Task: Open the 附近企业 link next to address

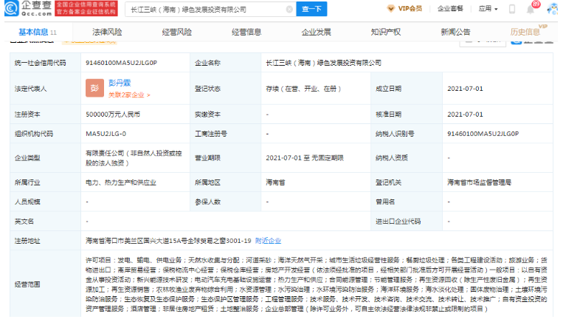Action: [268, 241]
